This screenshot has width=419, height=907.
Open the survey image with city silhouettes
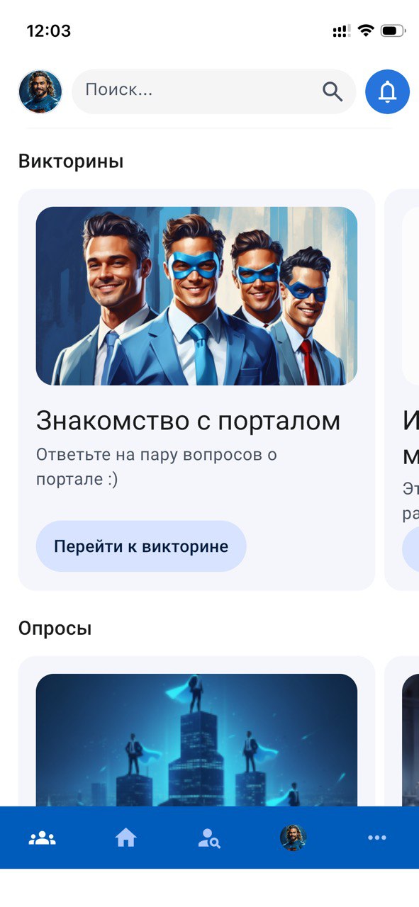pyautogui.click(x=196, y=740)
